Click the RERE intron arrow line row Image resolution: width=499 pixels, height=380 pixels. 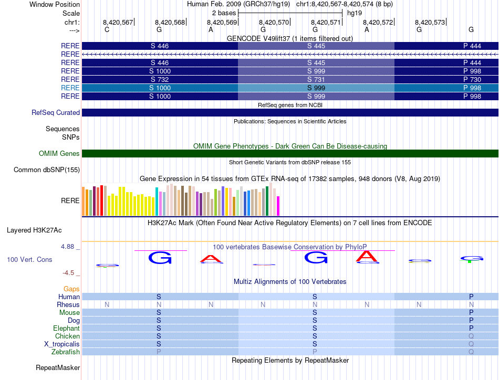(x=290, y=55)
